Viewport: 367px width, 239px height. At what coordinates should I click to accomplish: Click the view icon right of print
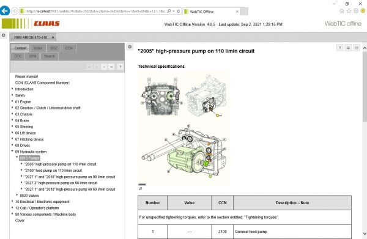click(357, 48)
